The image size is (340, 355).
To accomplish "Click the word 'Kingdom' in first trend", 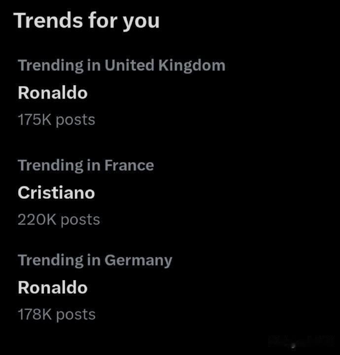I will [192, 66].
